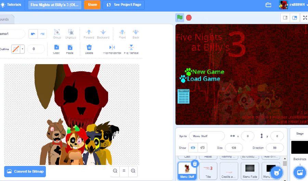The image size is (308, 181).
Task: Hide the sprite with crossed-eye toggle
Action: click(x=202, y=148)
